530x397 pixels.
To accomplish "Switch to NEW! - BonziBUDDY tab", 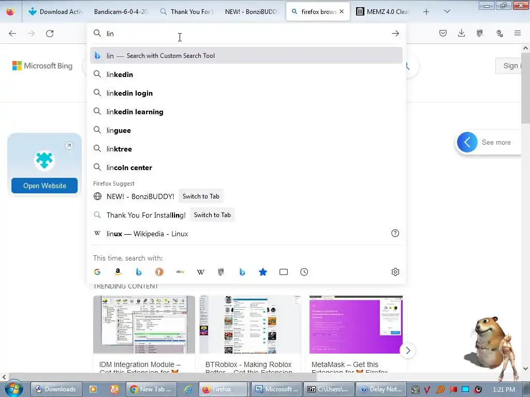I will pos(252,11).
